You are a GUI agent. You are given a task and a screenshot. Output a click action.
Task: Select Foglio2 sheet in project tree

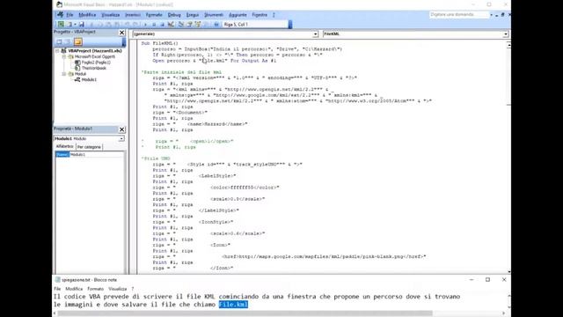click(x=96, y=63)
